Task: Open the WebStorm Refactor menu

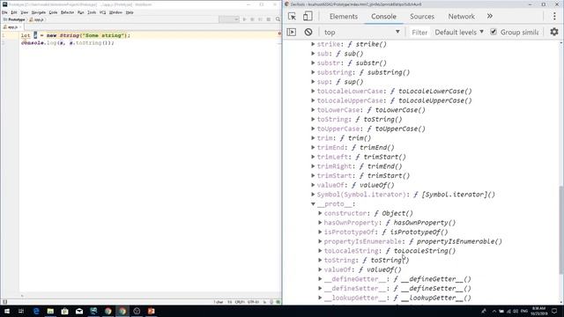Action: (67, 12)
